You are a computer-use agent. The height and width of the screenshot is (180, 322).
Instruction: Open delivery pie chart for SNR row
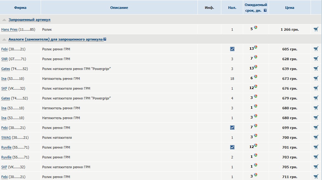click(x=256, y=57)
